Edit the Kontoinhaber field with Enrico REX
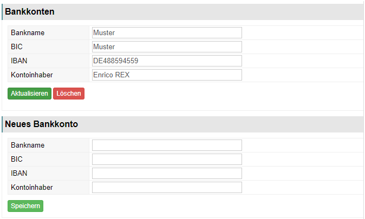The height and width of the screenshot is (219, 365). (x=167, y=75)
